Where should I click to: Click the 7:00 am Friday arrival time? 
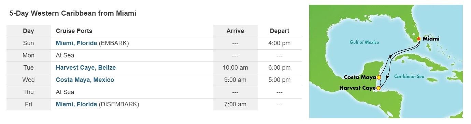pyautogui.click(x=235, y=104)
